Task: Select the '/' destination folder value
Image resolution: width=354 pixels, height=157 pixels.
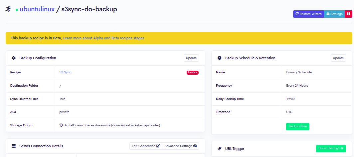Action: pos(60,86)
